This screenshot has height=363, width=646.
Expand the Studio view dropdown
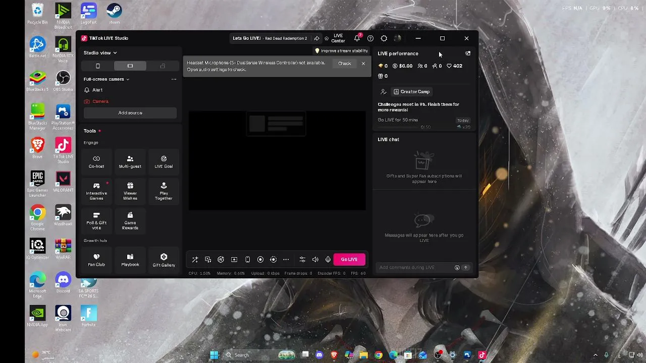(x=100, y=53)
